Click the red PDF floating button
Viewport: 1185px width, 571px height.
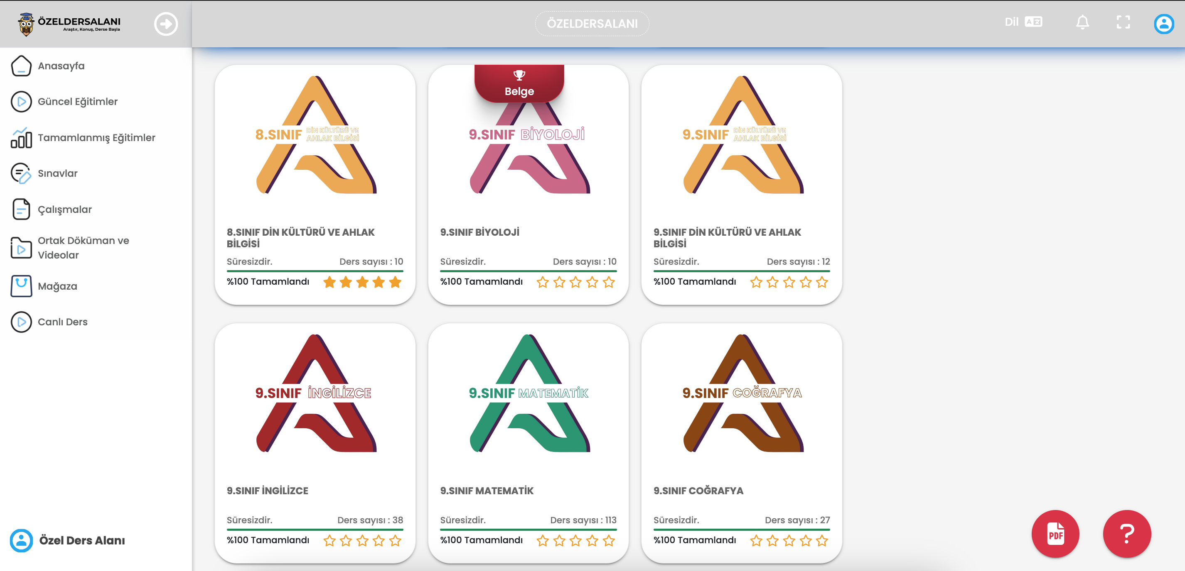click(1055, 534)
